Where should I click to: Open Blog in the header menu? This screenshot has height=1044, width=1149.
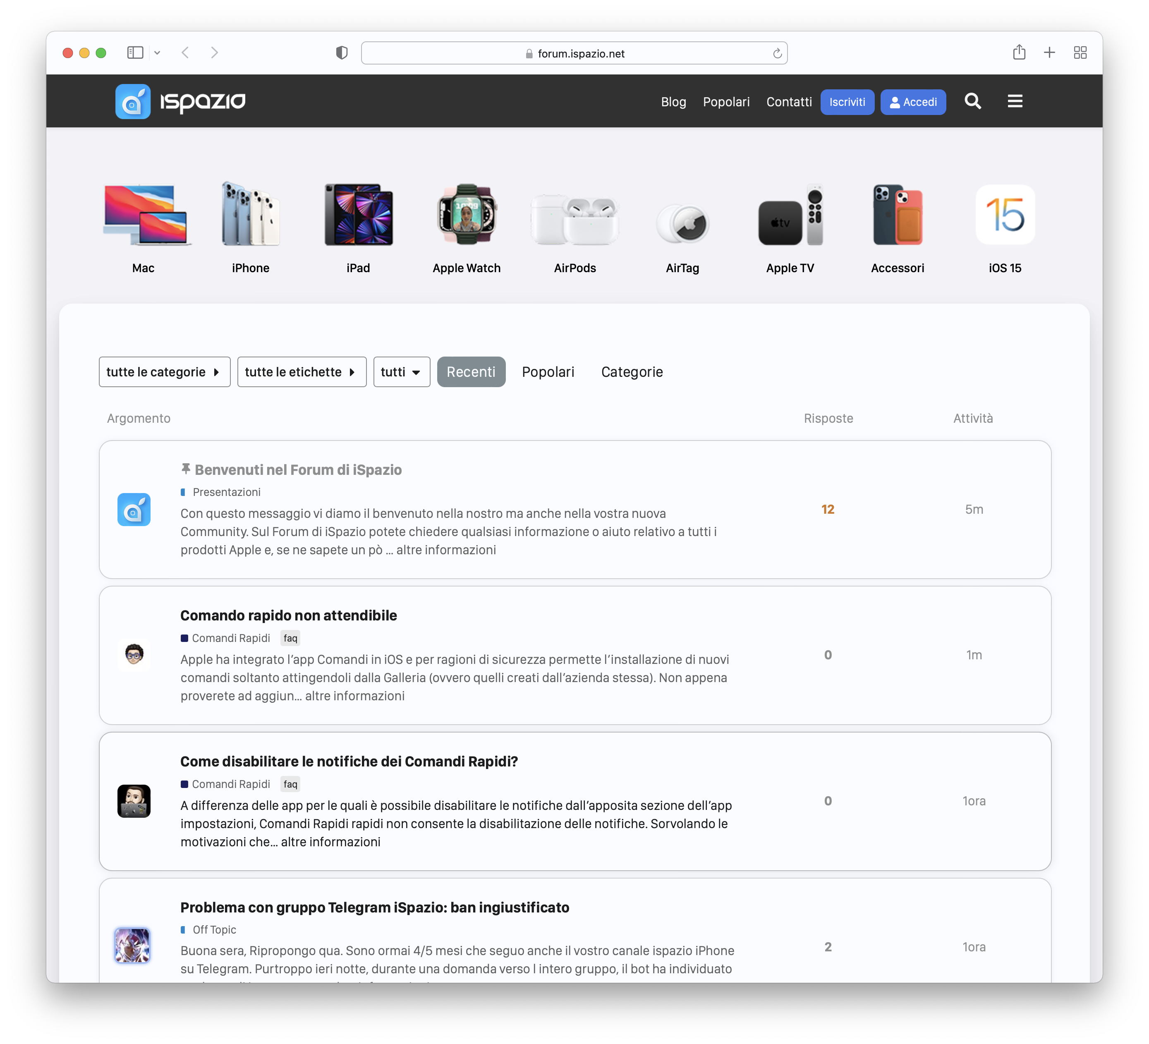pyautogui.click(x=673, y=102)
